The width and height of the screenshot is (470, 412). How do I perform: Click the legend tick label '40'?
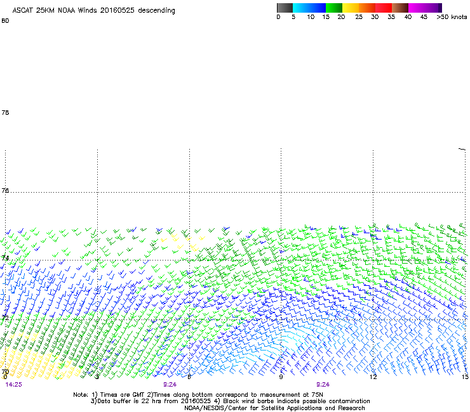coord(408,17)
